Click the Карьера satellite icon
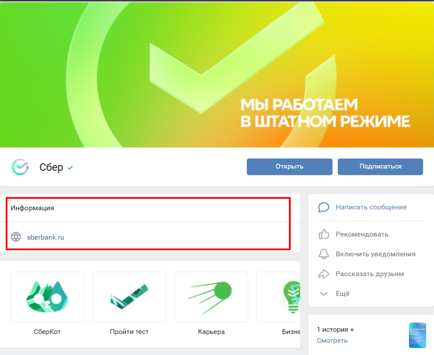 [x=211, y=297]
